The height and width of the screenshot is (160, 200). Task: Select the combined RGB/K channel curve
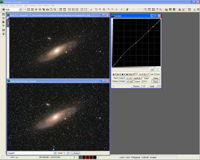pos(130,74)
